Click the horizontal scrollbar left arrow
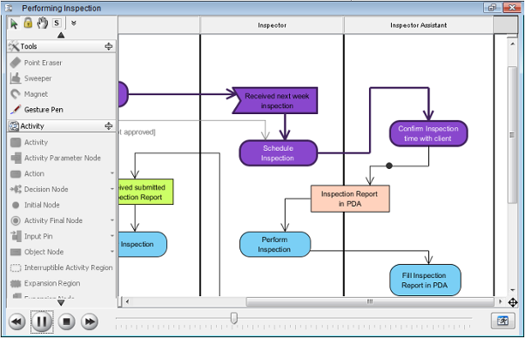The width and height of the screenshot is (525, 338). coord(127,301)
